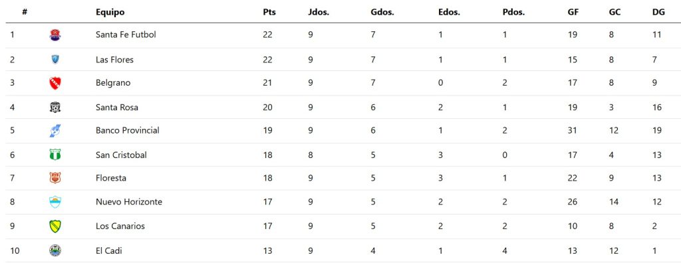The image size is (681, 263).
Task: Click the San Cristobal green shield
Action: tap(55, 155)
